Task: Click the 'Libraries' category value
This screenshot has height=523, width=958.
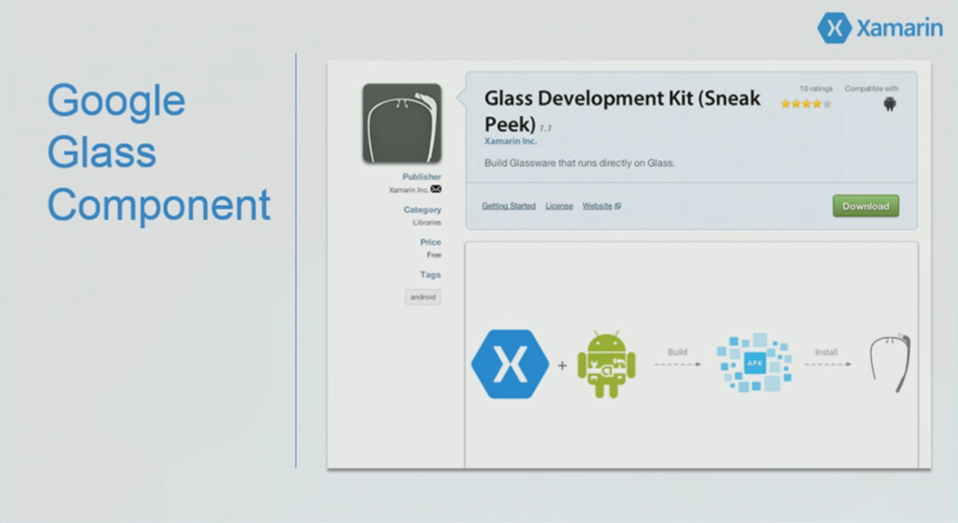Action: [427, 223]
